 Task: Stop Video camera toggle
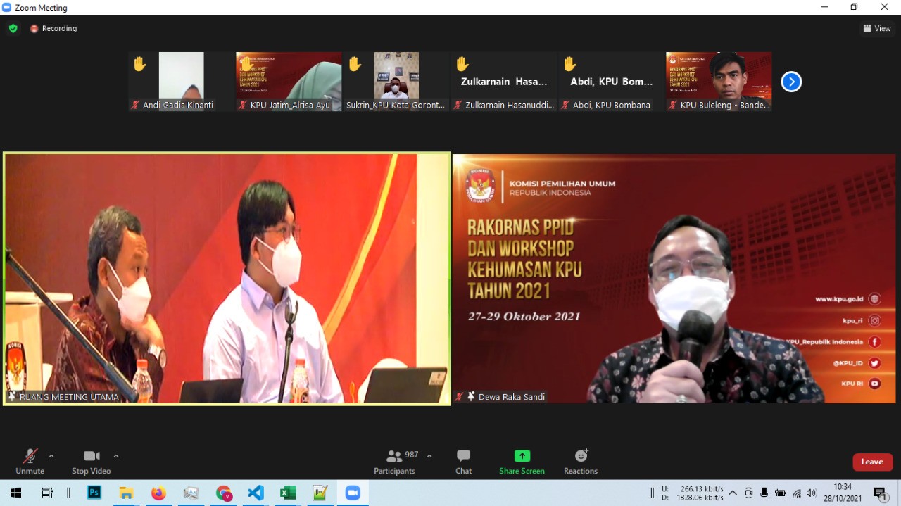point(91,462)
